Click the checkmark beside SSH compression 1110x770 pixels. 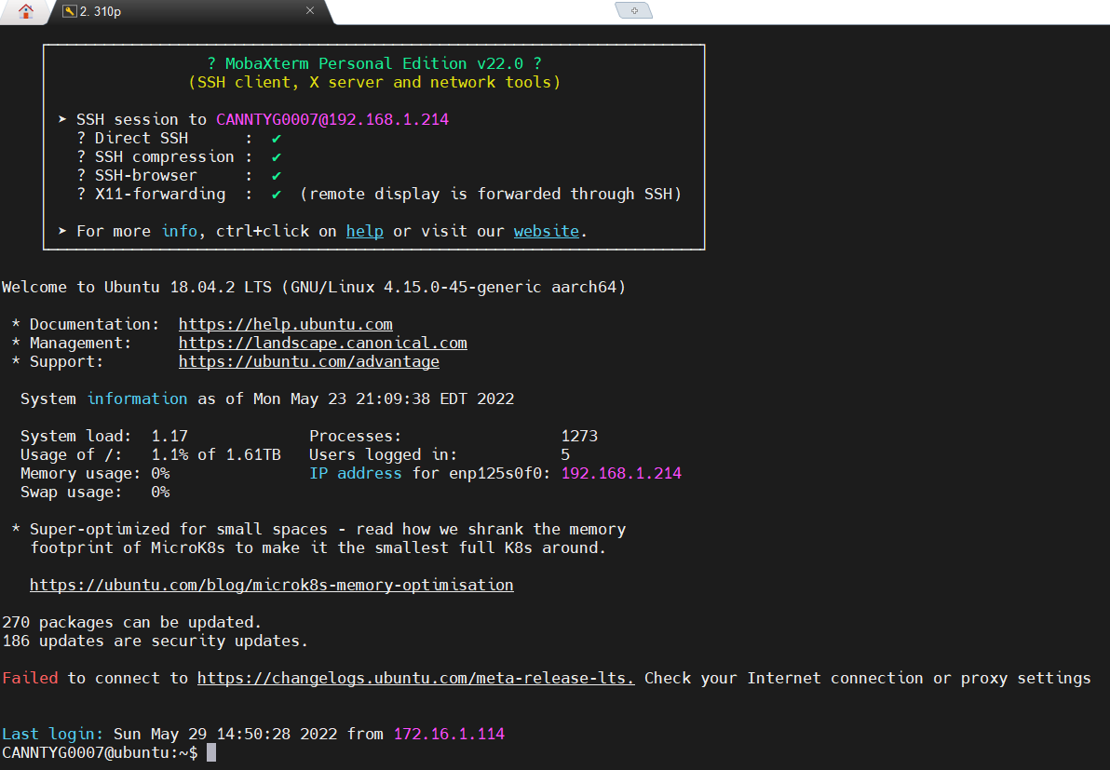[276, 157]
